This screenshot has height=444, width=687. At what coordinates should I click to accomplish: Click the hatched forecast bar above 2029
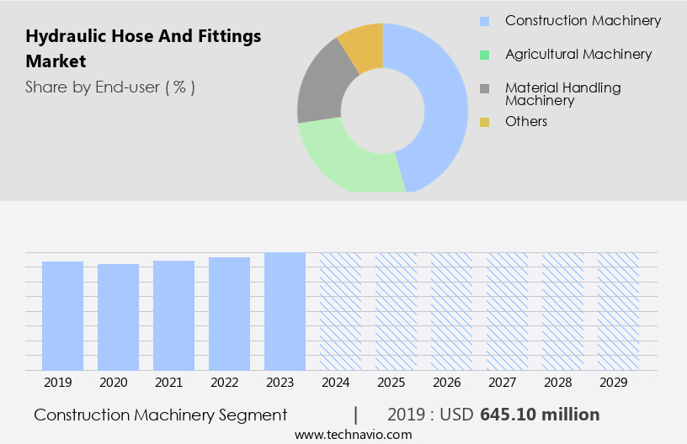click(x=618, y=311)
